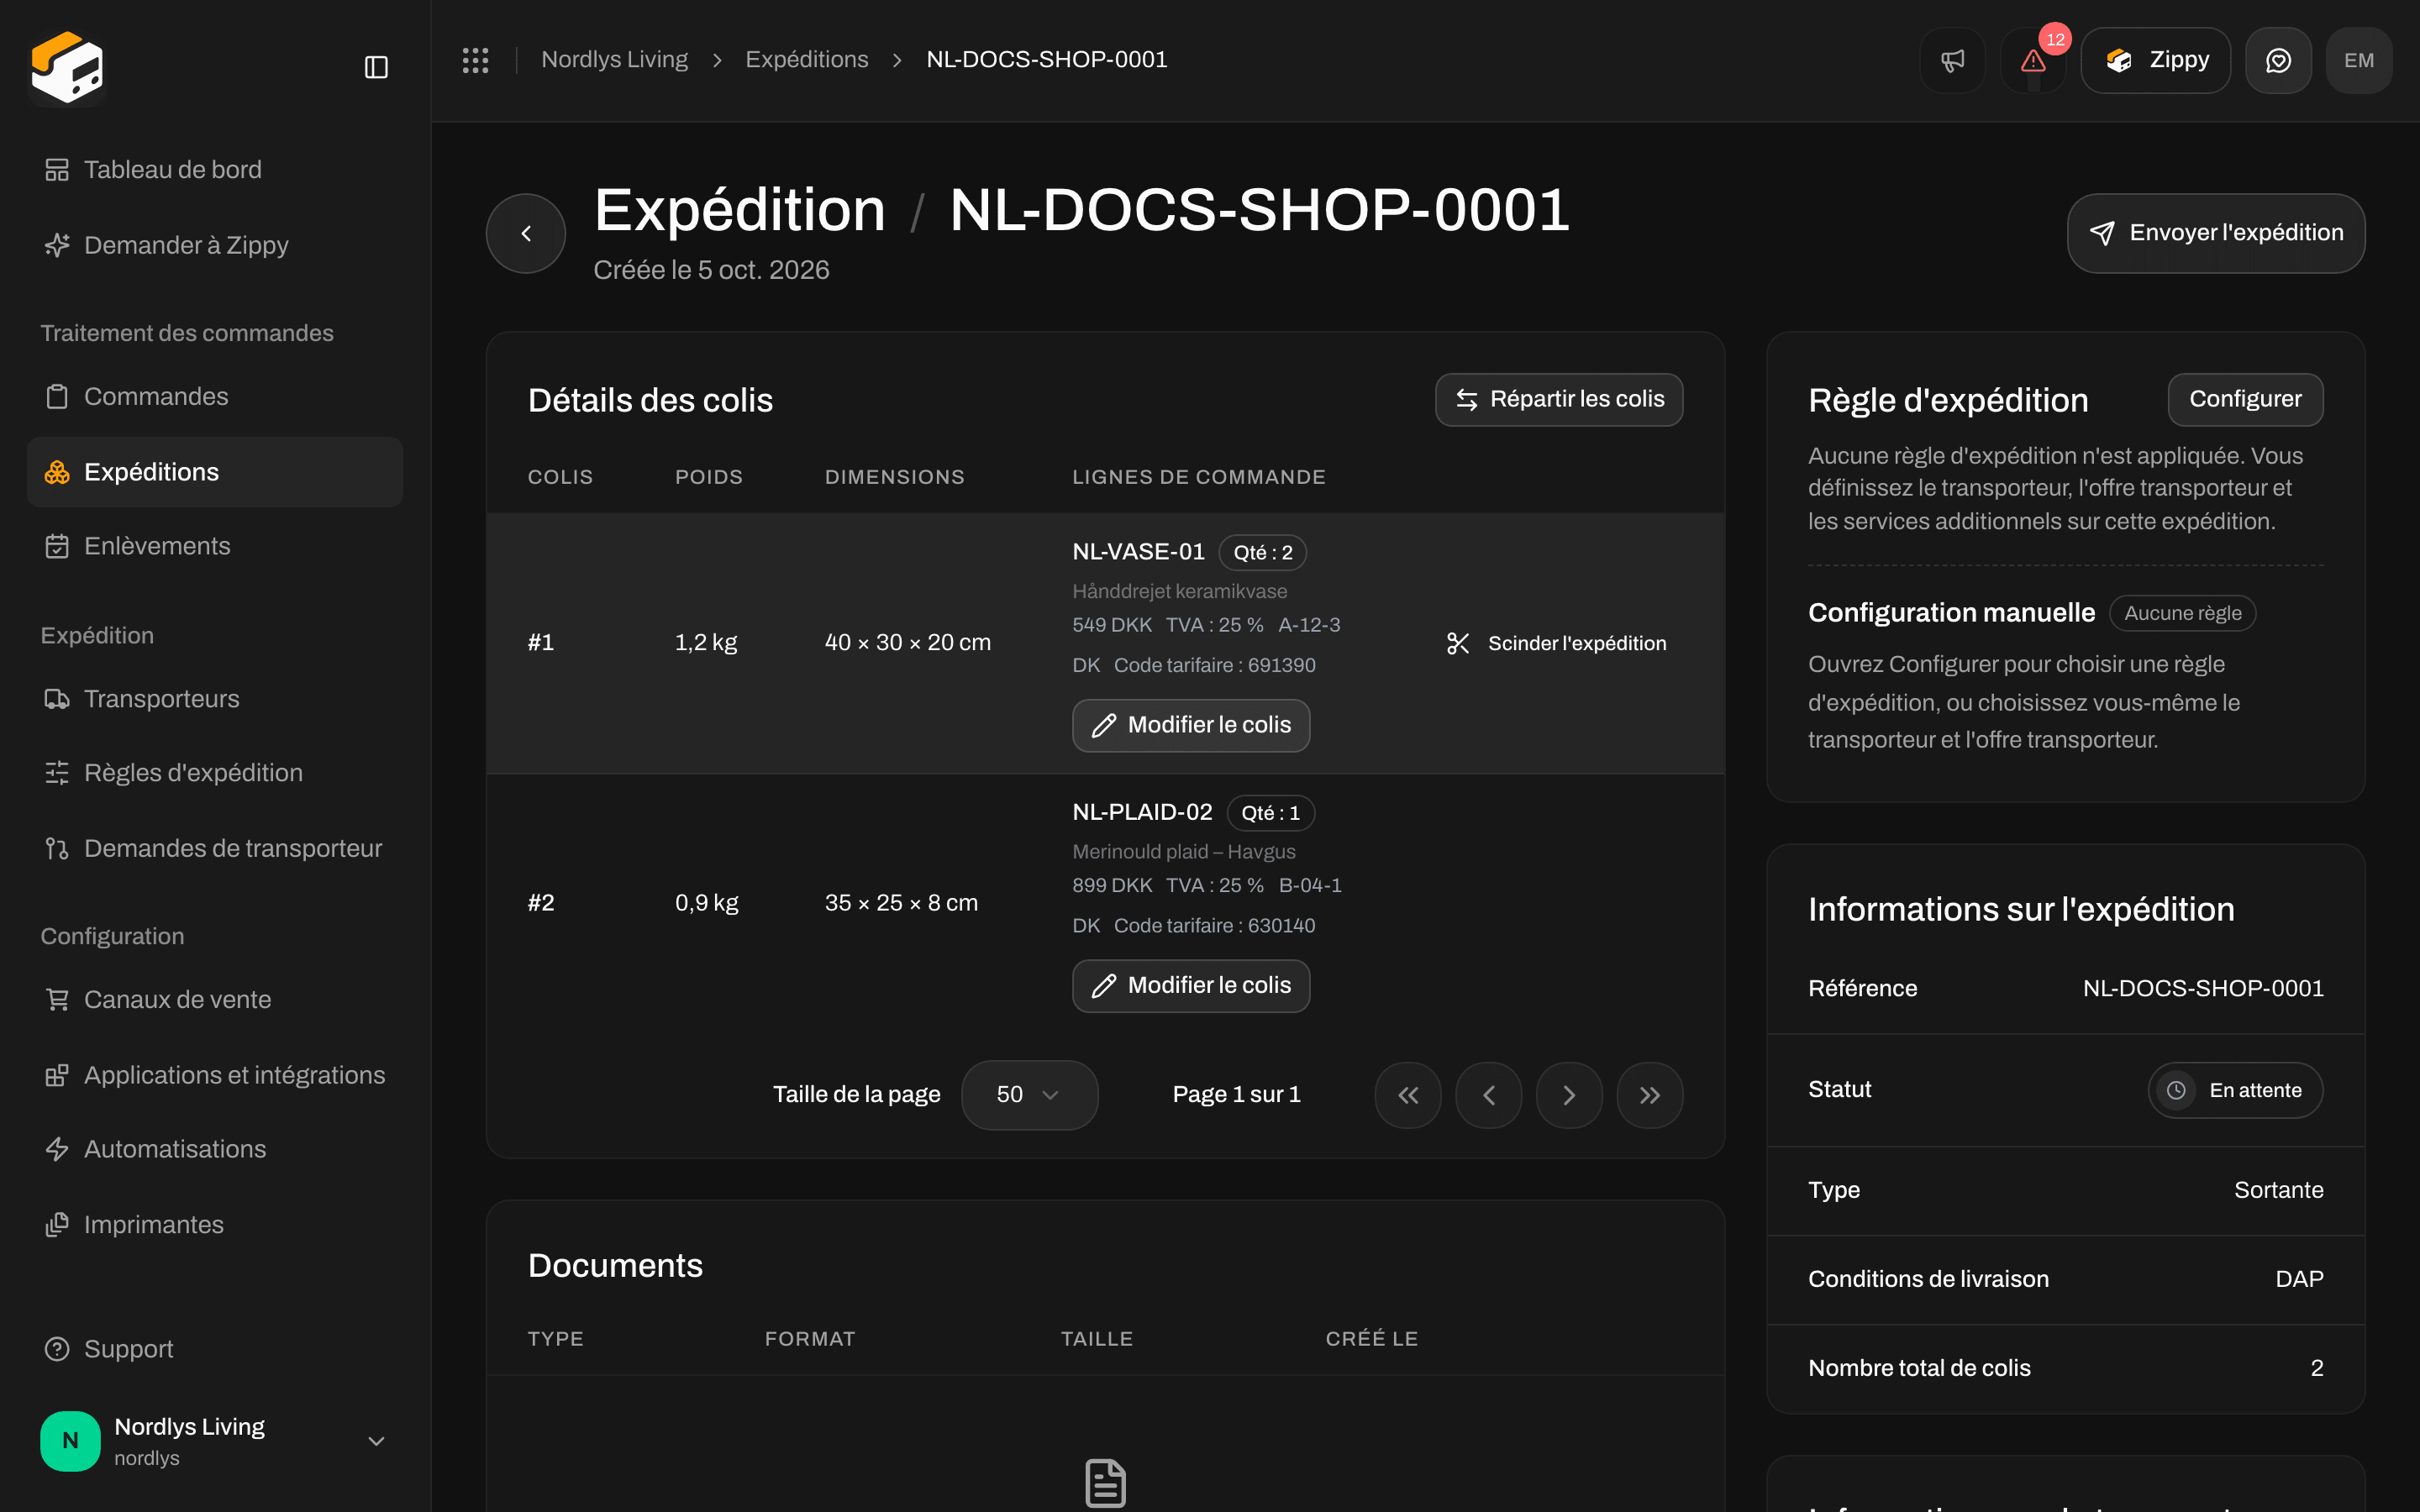Click the EM user avatar

click(2359, 60)
